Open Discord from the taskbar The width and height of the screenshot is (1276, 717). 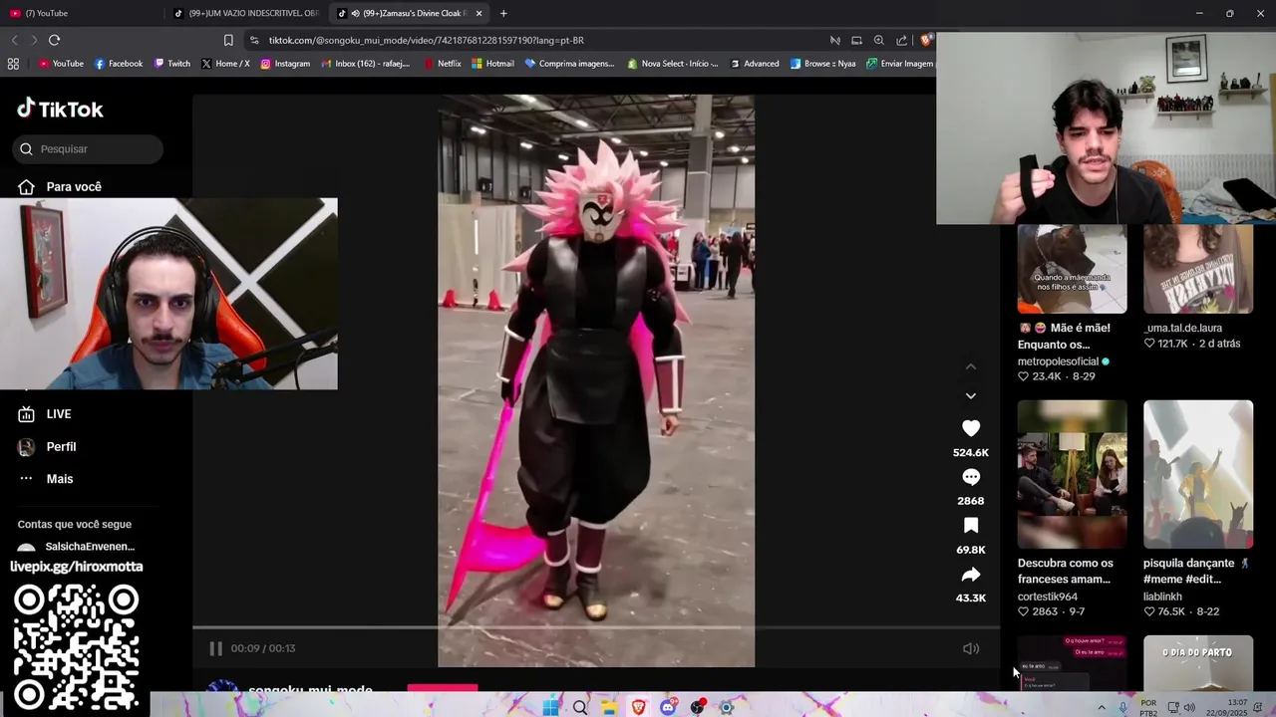668,707
